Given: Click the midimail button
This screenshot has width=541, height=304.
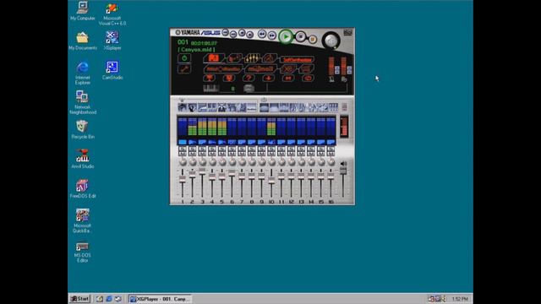Looking at the screenshot, I should point(260,69).
